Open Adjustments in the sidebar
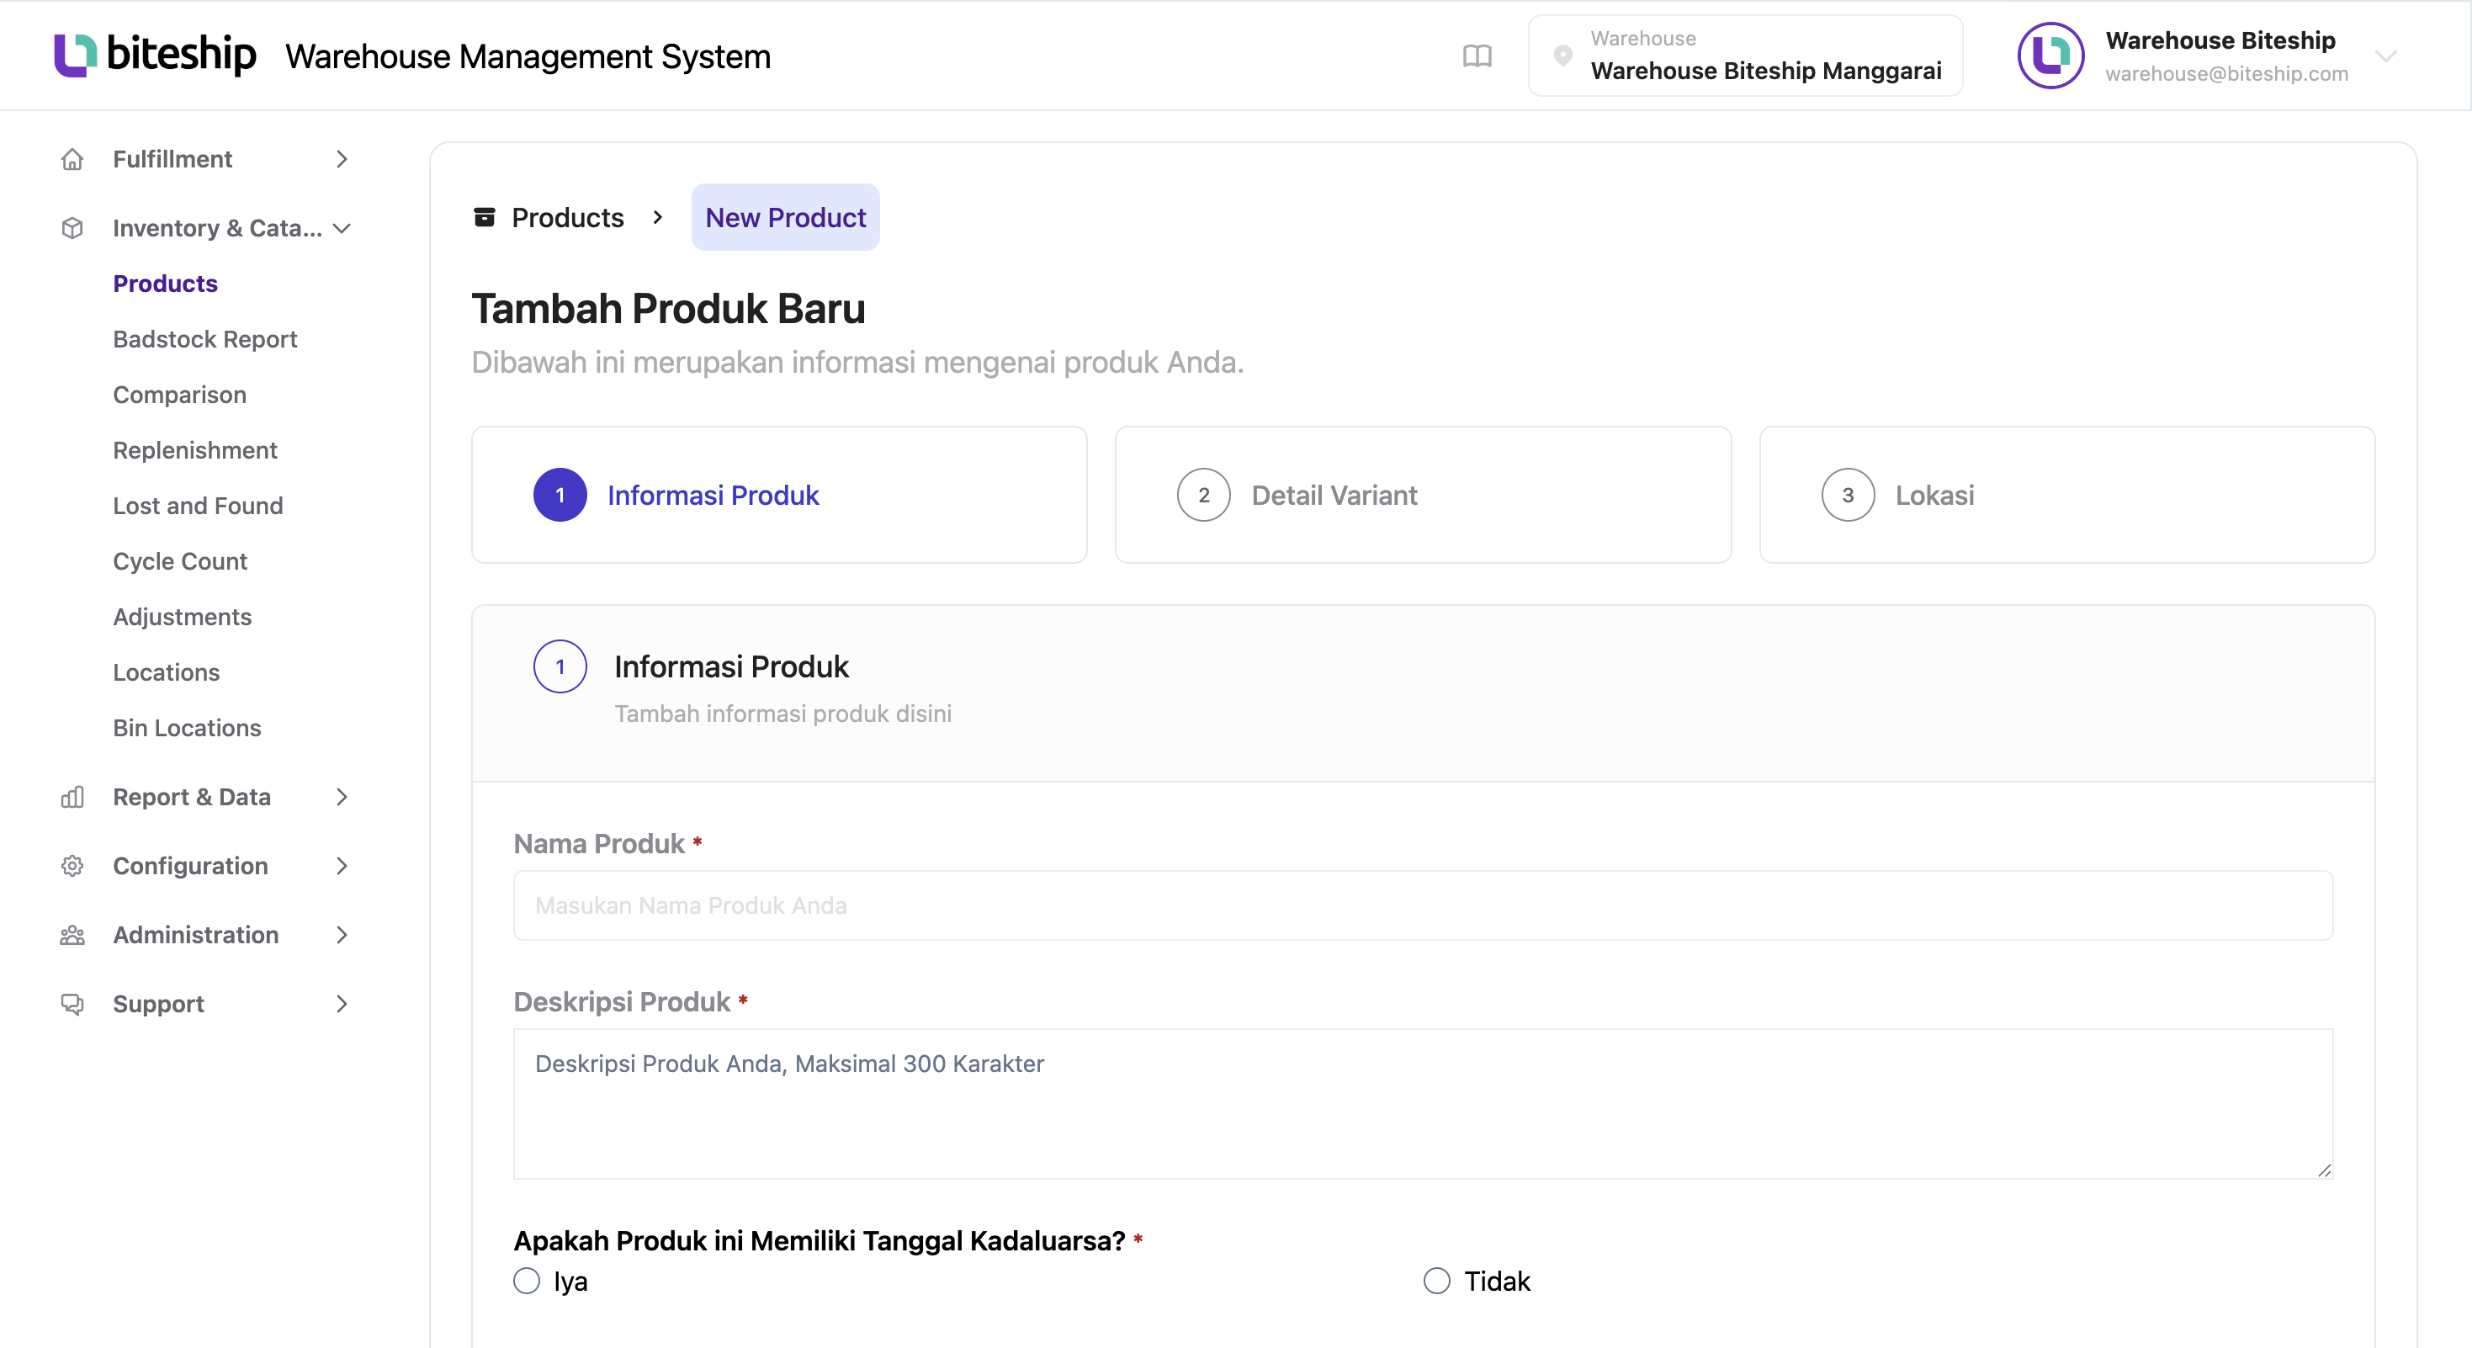 (x=183, y=618)
